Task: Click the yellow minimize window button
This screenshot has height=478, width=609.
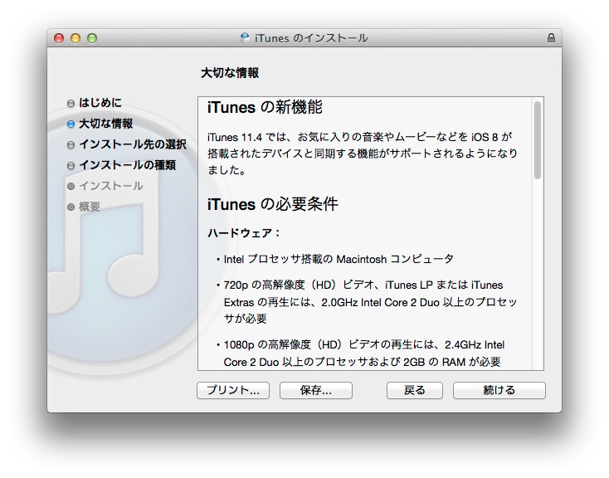Action: coord(76,38)
